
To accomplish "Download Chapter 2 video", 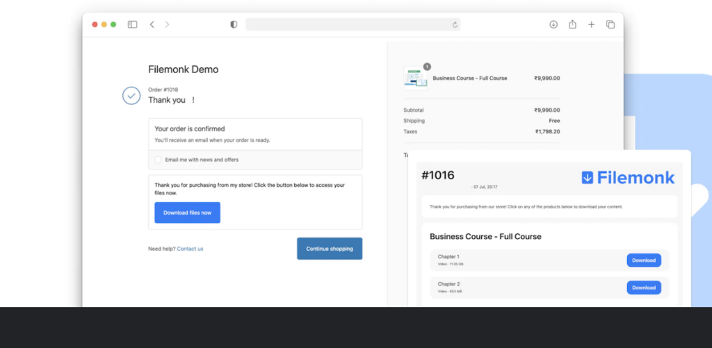I will pyautogui.click(x=644, y=288).
